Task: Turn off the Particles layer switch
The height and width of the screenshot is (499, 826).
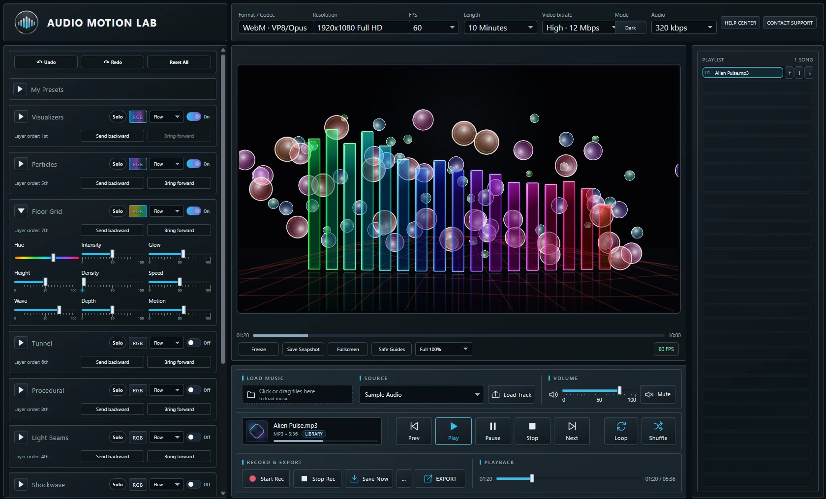Action: pos(194,164)
